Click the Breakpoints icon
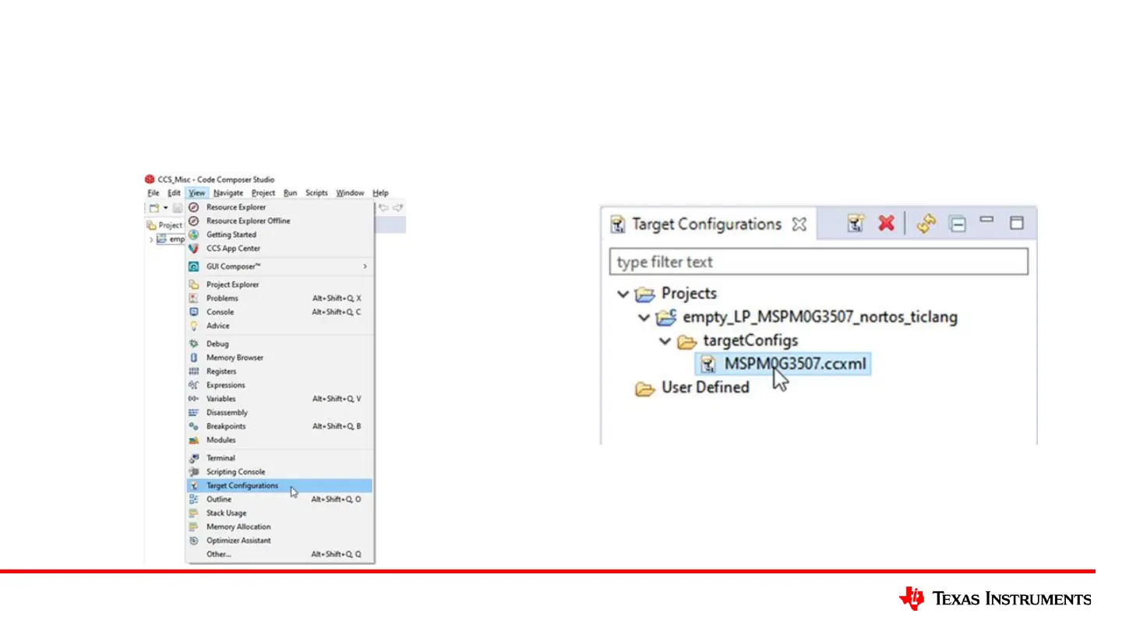This screenshot has height=631, width=1122. click(x=194, y=426)
